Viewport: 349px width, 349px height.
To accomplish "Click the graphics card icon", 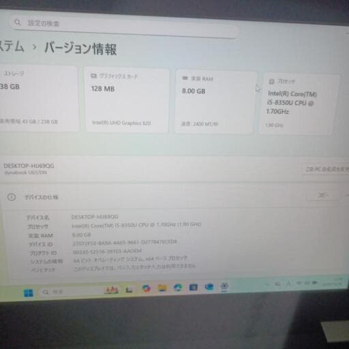I will (94, 76).
